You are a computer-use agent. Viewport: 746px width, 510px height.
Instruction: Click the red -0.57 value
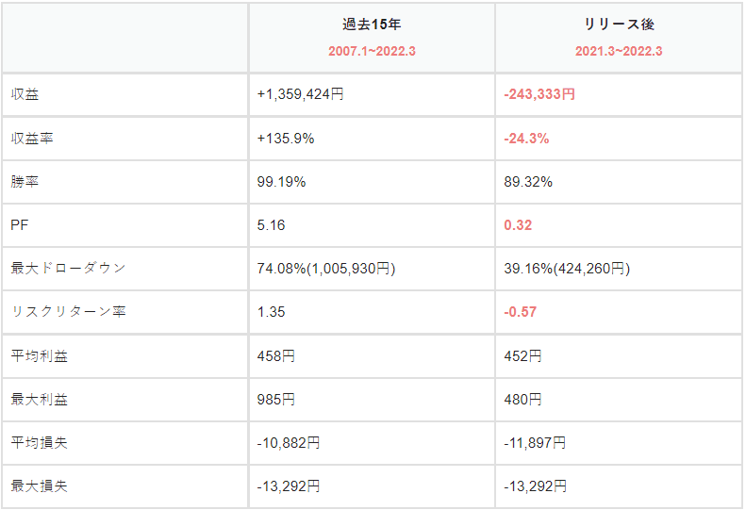(521, 312)
